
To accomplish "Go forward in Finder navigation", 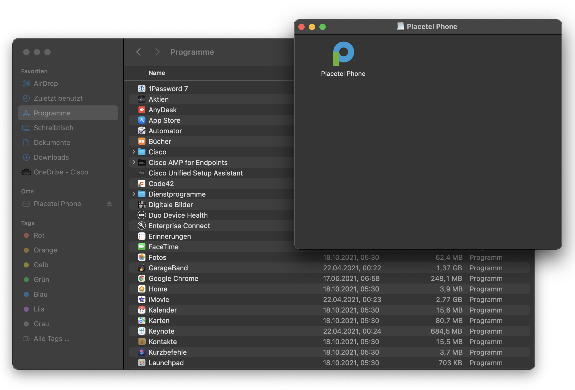I will (157, 52).
